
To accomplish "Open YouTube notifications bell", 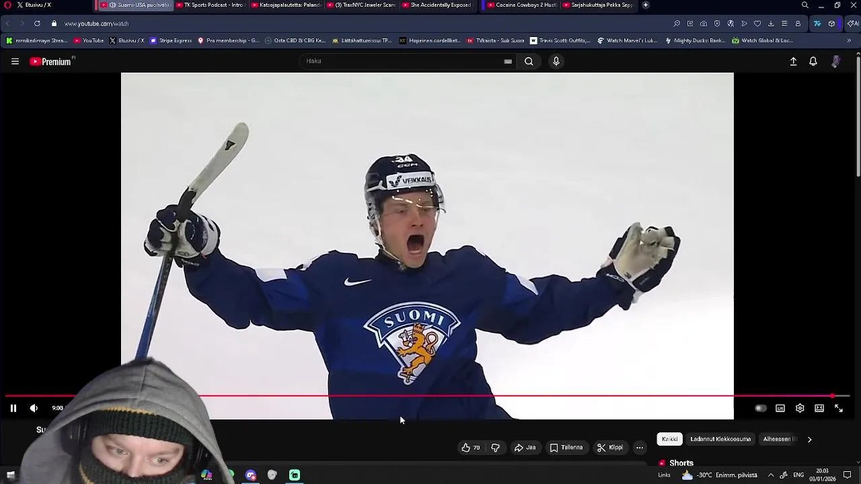I will (x=813, y=61).
